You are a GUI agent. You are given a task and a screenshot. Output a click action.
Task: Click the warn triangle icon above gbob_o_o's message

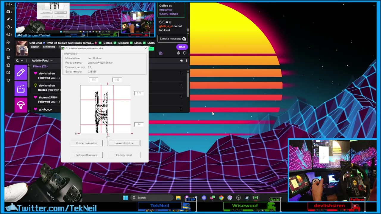(167, 22)
